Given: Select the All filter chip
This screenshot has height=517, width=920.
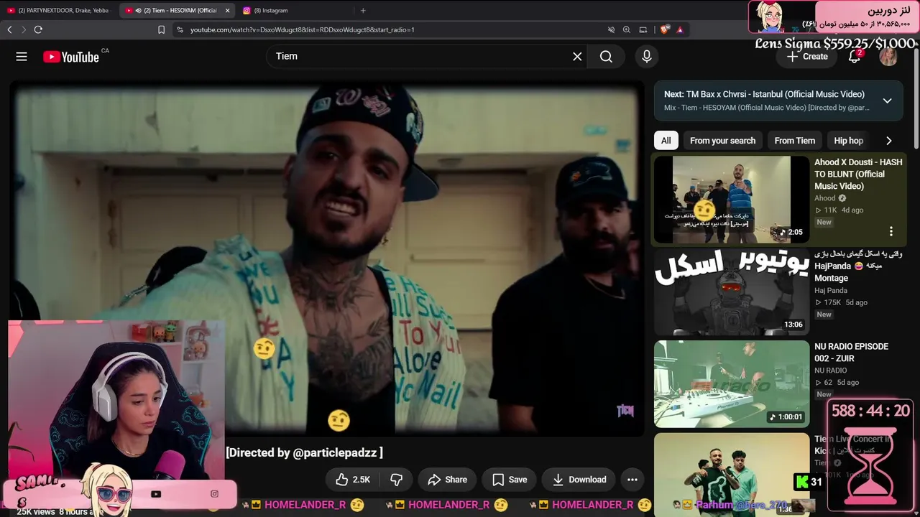Looking at the screenshot, I should [x=666, y=141].
